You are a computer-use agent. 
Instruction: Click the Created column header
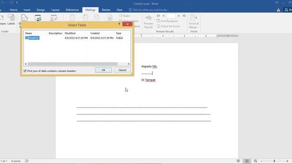[x=95, y=33]
